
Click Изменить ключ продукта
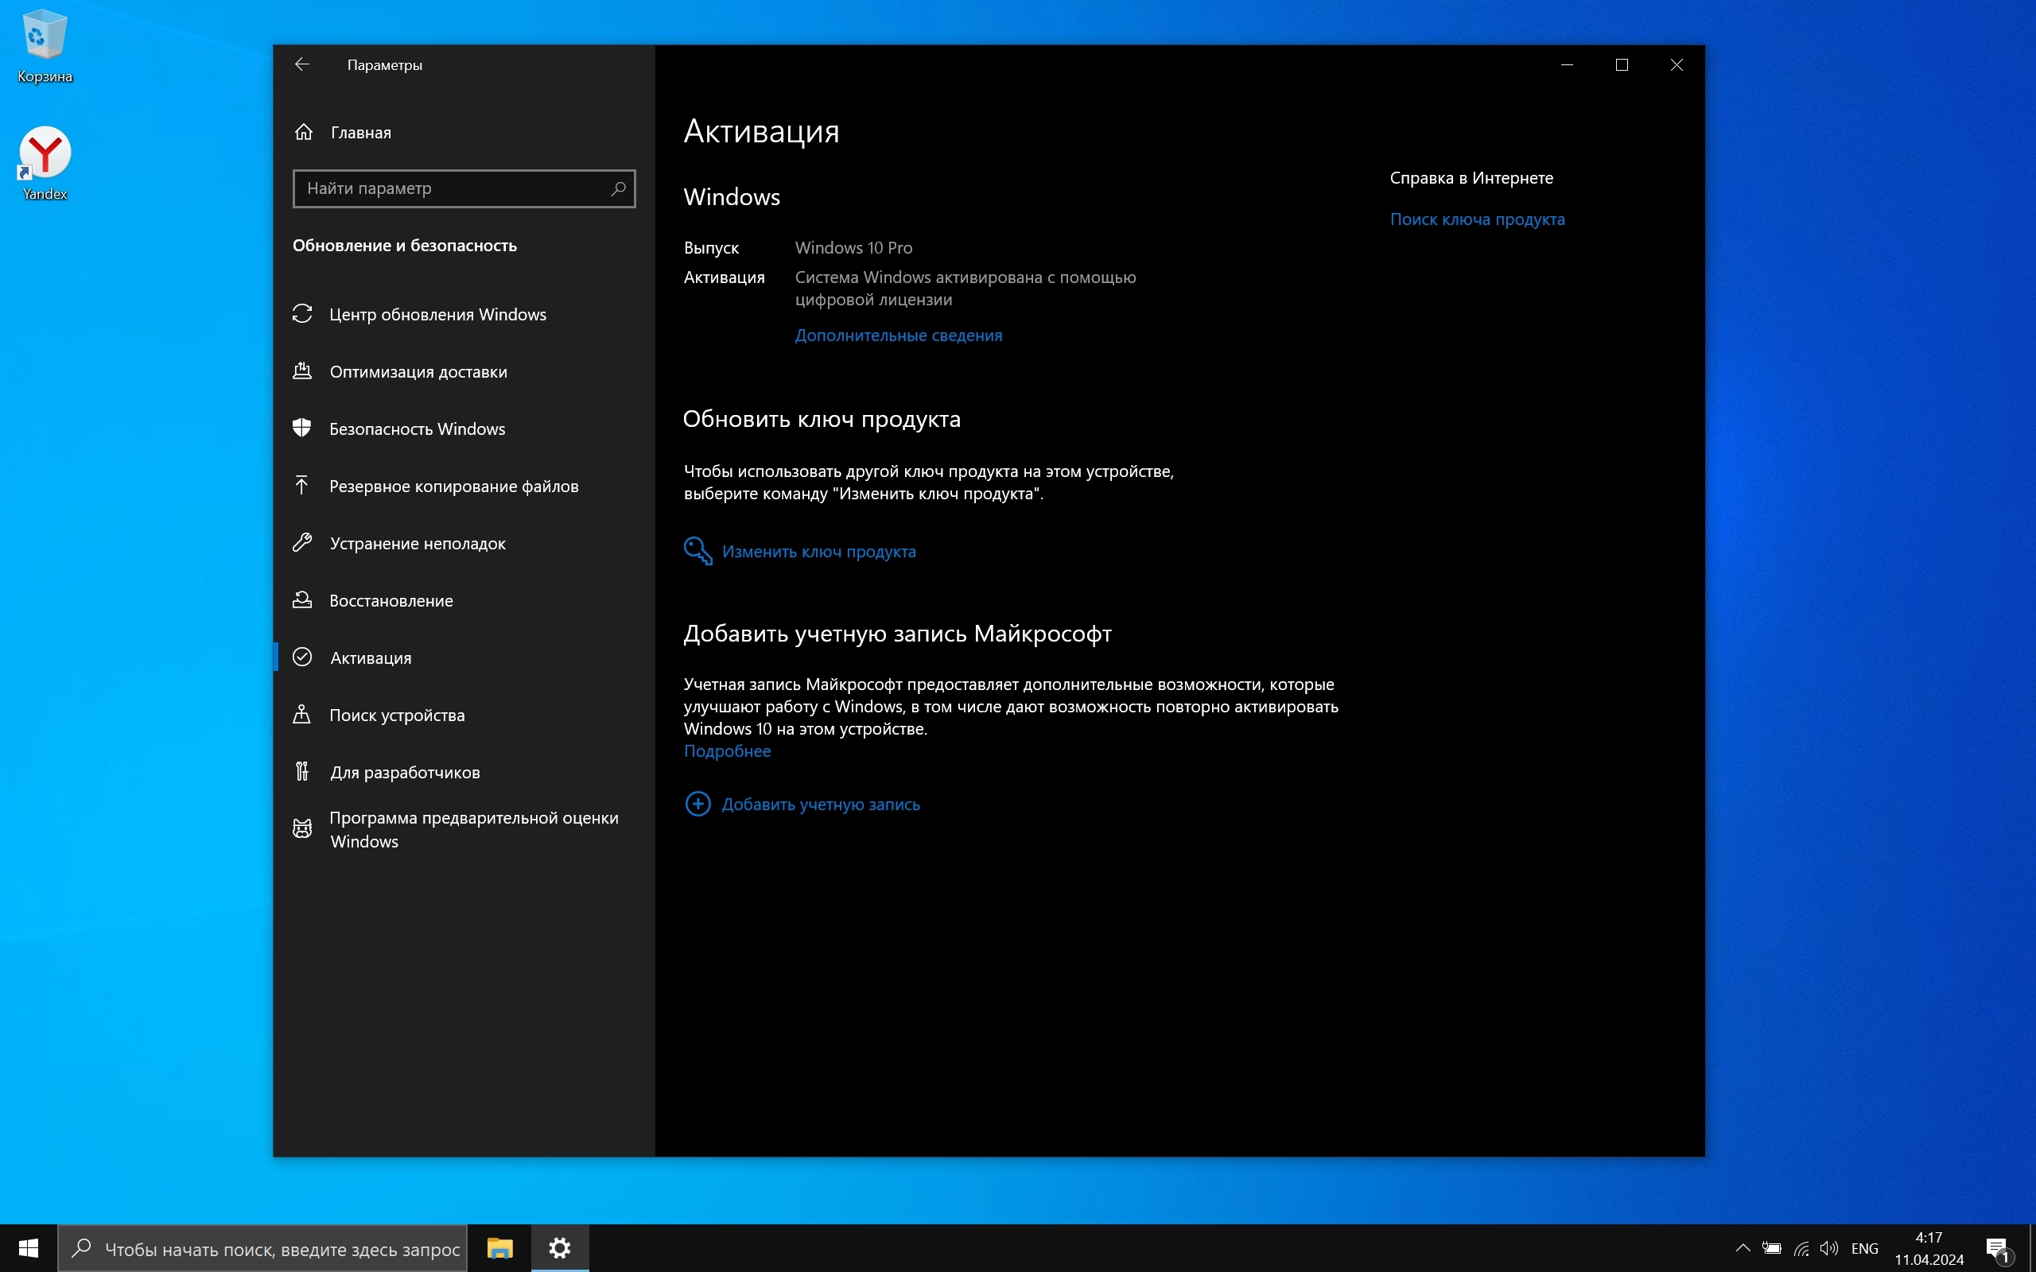(818, 552)
